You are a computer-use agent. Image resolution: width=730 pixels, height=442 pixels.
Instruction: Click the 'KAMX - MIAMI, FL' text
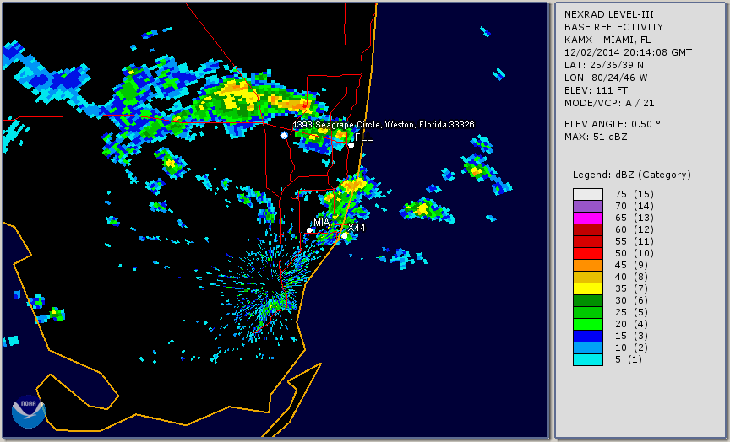(607, 40)
